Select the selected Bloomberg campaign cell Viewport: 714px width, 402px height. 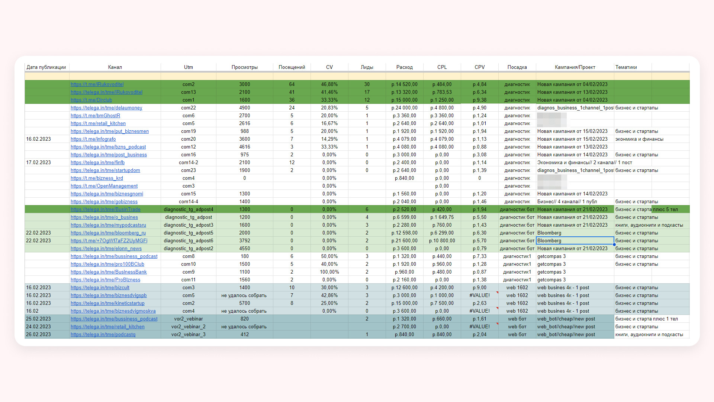click(575, 241)
